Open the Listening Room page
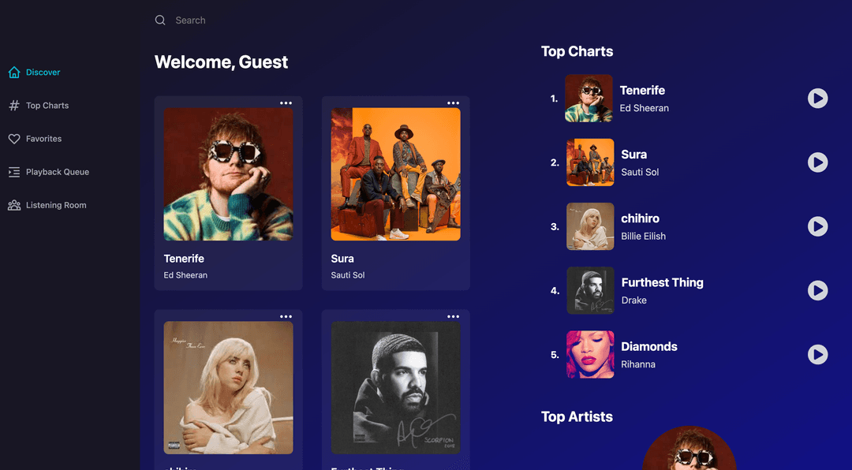The height and width of the screenshot is (470, 852). pyautogui.click(x=47, y=205)
